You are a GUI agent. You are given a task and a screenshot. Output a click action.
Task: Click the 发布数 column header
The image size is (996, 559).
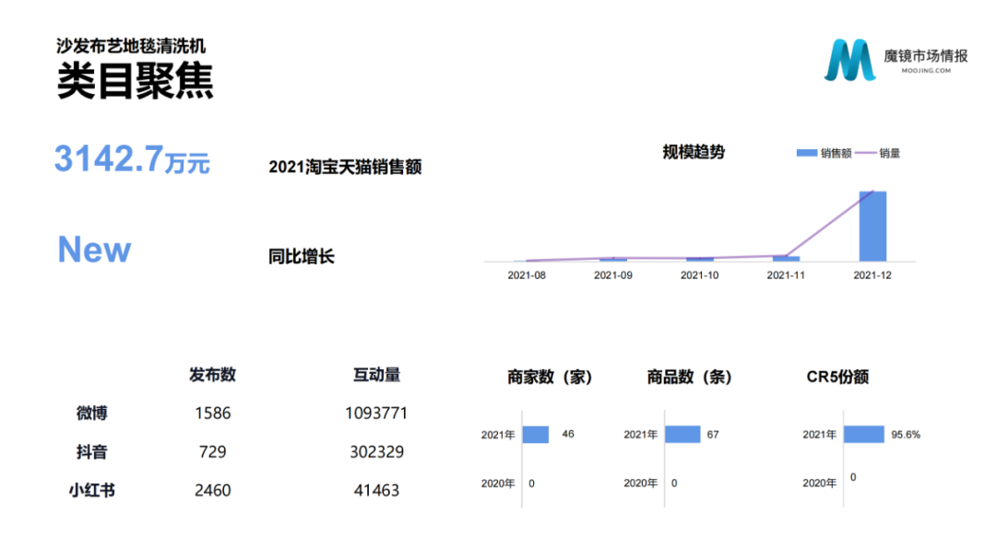(x=212, y=375)
